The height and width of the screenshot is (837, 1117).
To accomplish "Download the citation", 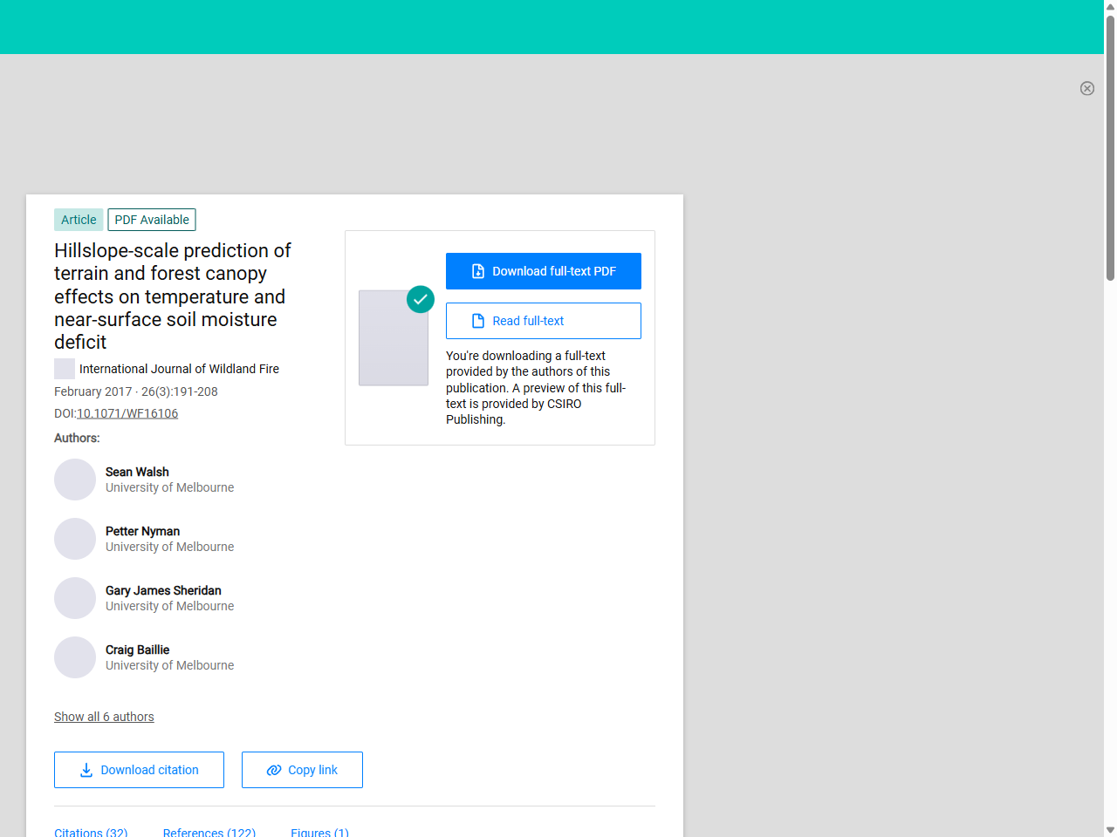I will point(139,770).
